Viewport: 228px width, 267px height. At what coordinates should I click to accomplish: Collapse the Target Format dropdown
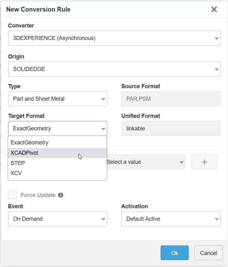(58, 128)
